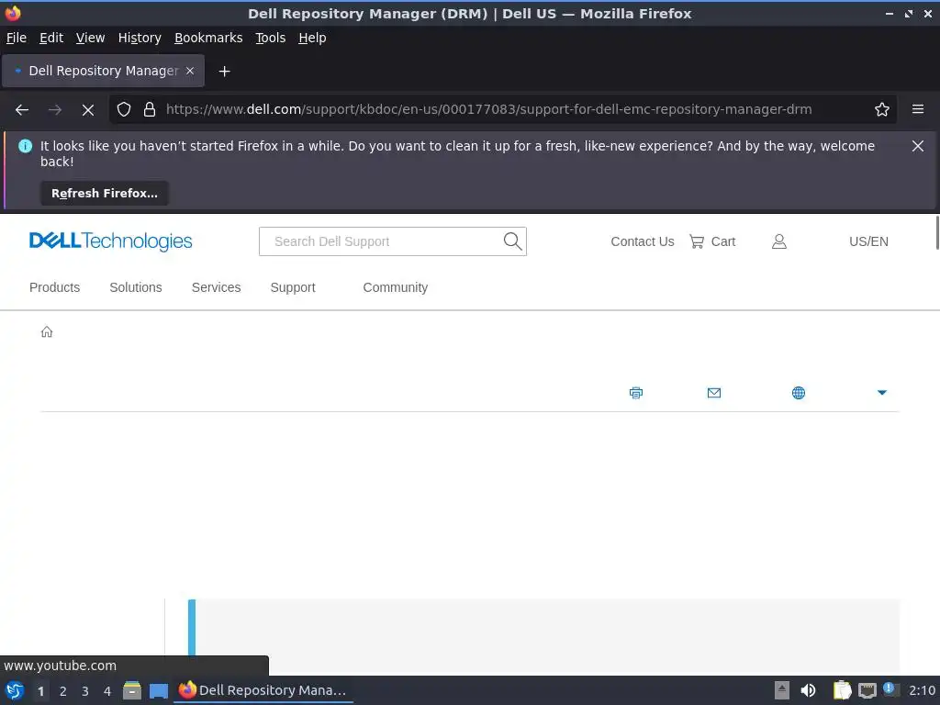This screenshot has height=705, width=940.
Task: Email the article with envelope icon
Action: click(x=714, y=393)
